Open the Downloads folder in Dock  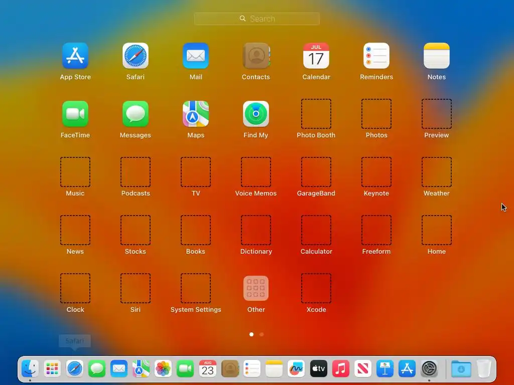[461, 368]
